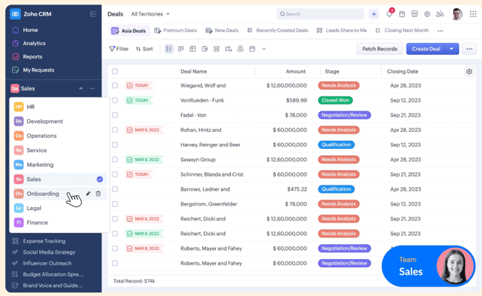Show more list views ellipsis after Closing Next Month
482x296 pixels.
click(440, 30)
